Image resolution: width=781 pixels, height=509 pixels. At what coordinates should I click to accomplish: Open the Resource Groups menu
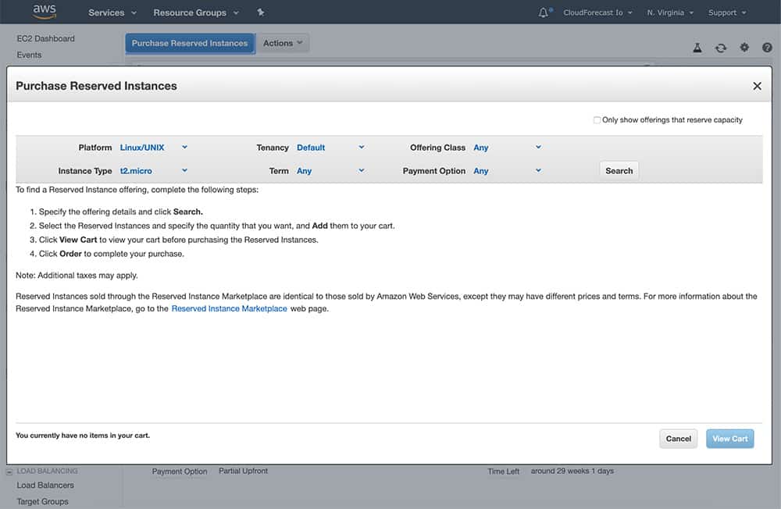point(191,12)
